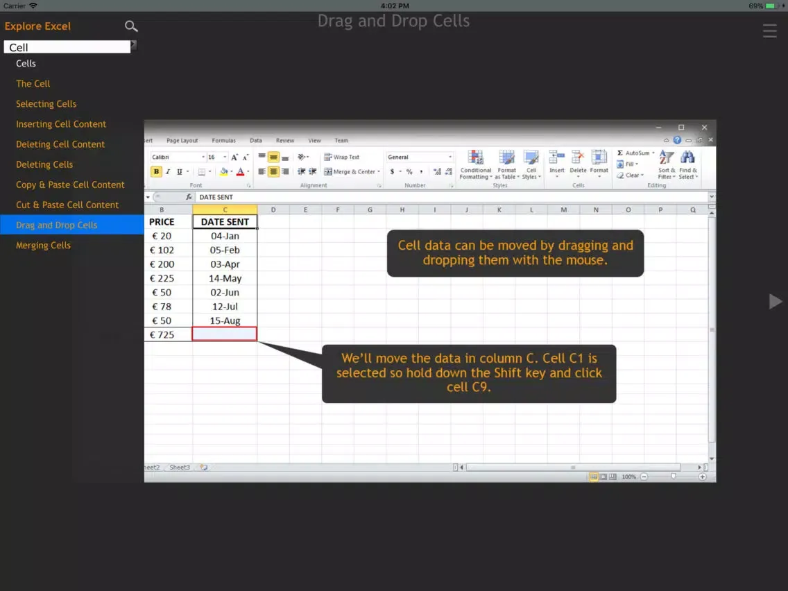Expand the formula bar chevron
The height and width of the screenshot is (591, 788).
[711, 197]
